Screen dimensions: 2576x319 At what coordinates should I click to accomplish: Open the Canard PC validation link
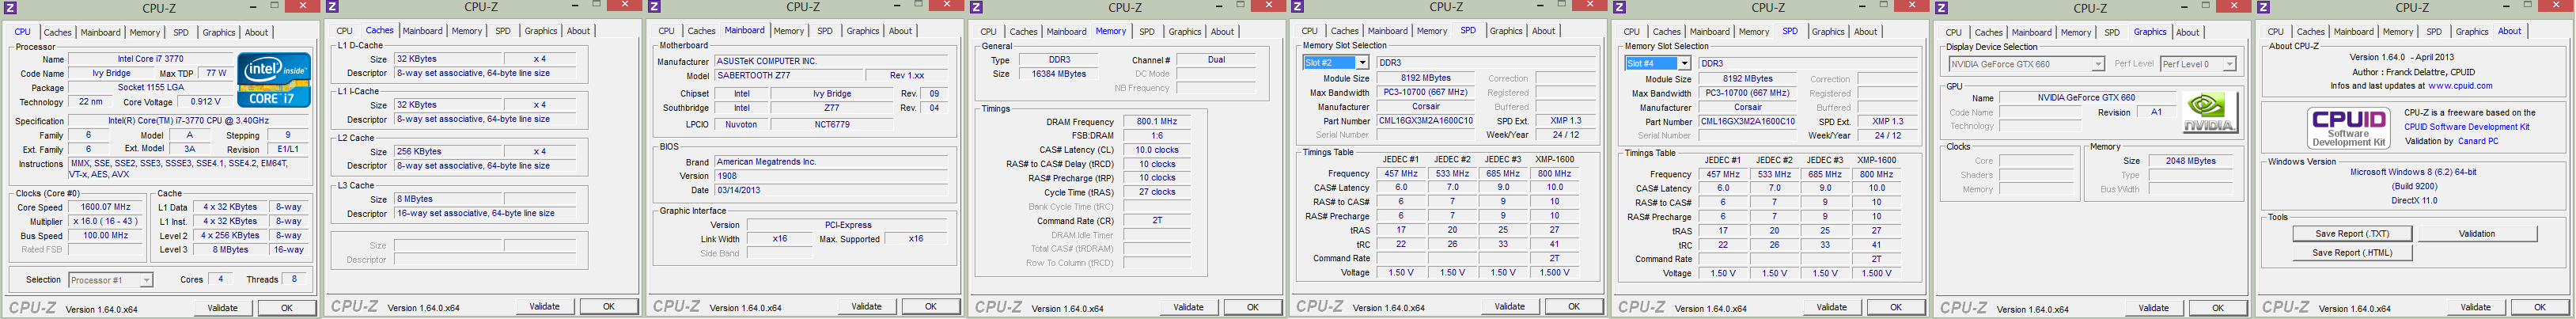(2477, 141)
